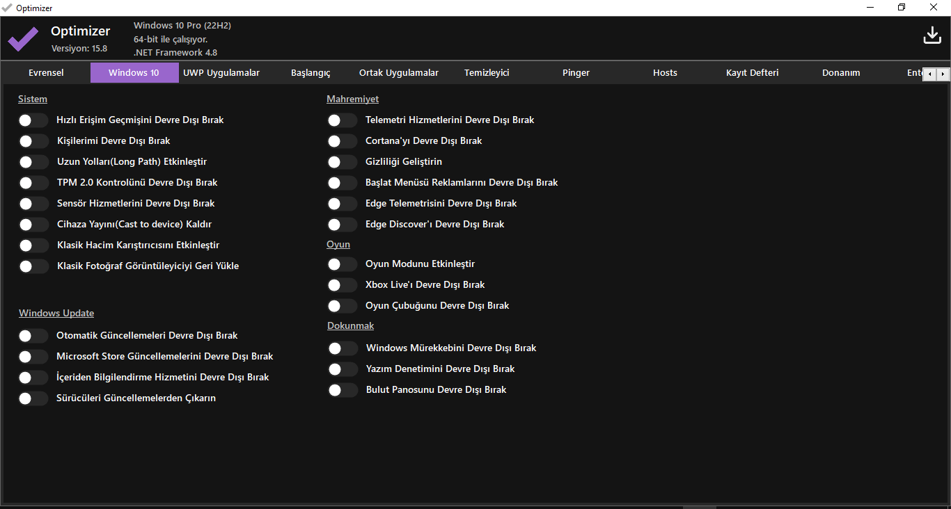Image resolution: width=951 pixels, height=509 pixels.
Task: Toggle Edge Telemetrisini Devre Dışı Bırak
Action: pos(343,204)
